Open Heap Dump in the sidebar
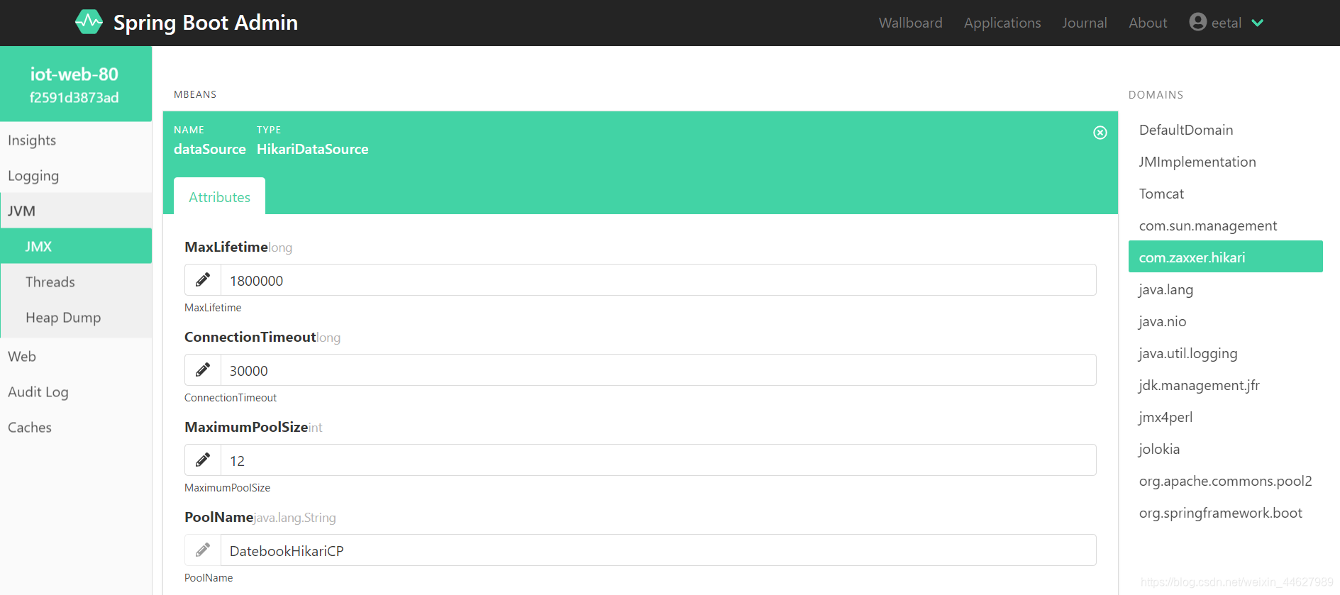The height and width of the screenshot is (595, 1340). point(76,317)
